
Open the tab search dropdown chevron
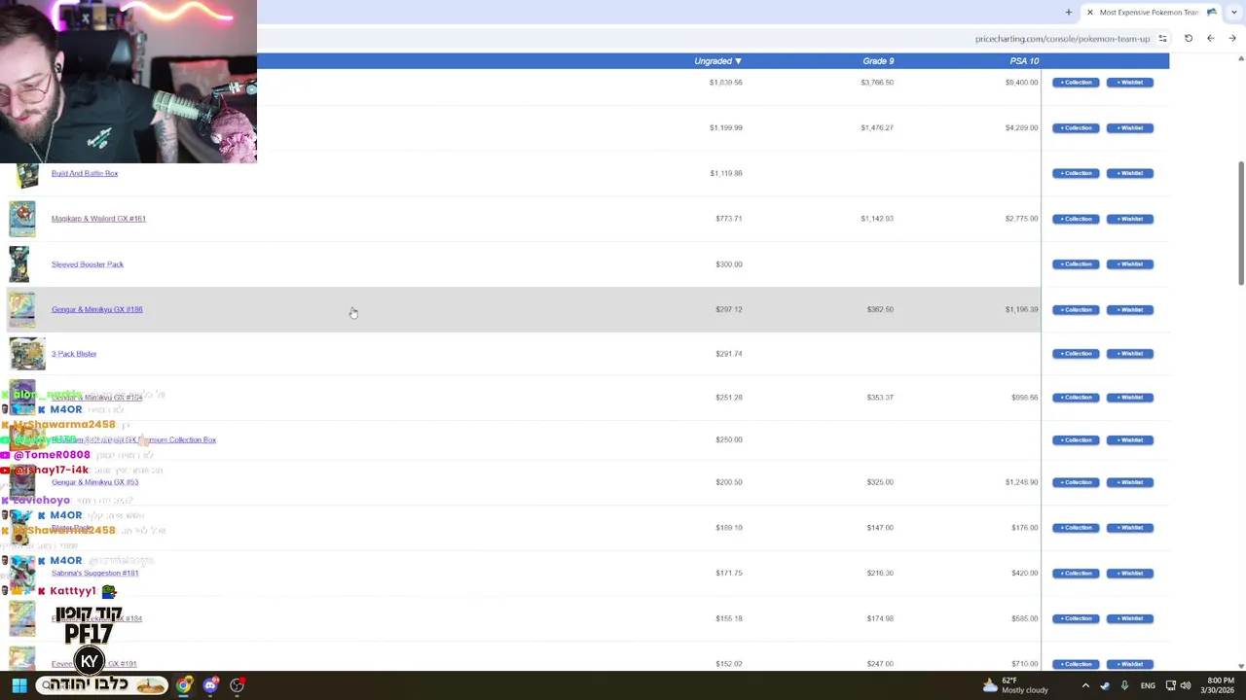point(1234,13)
